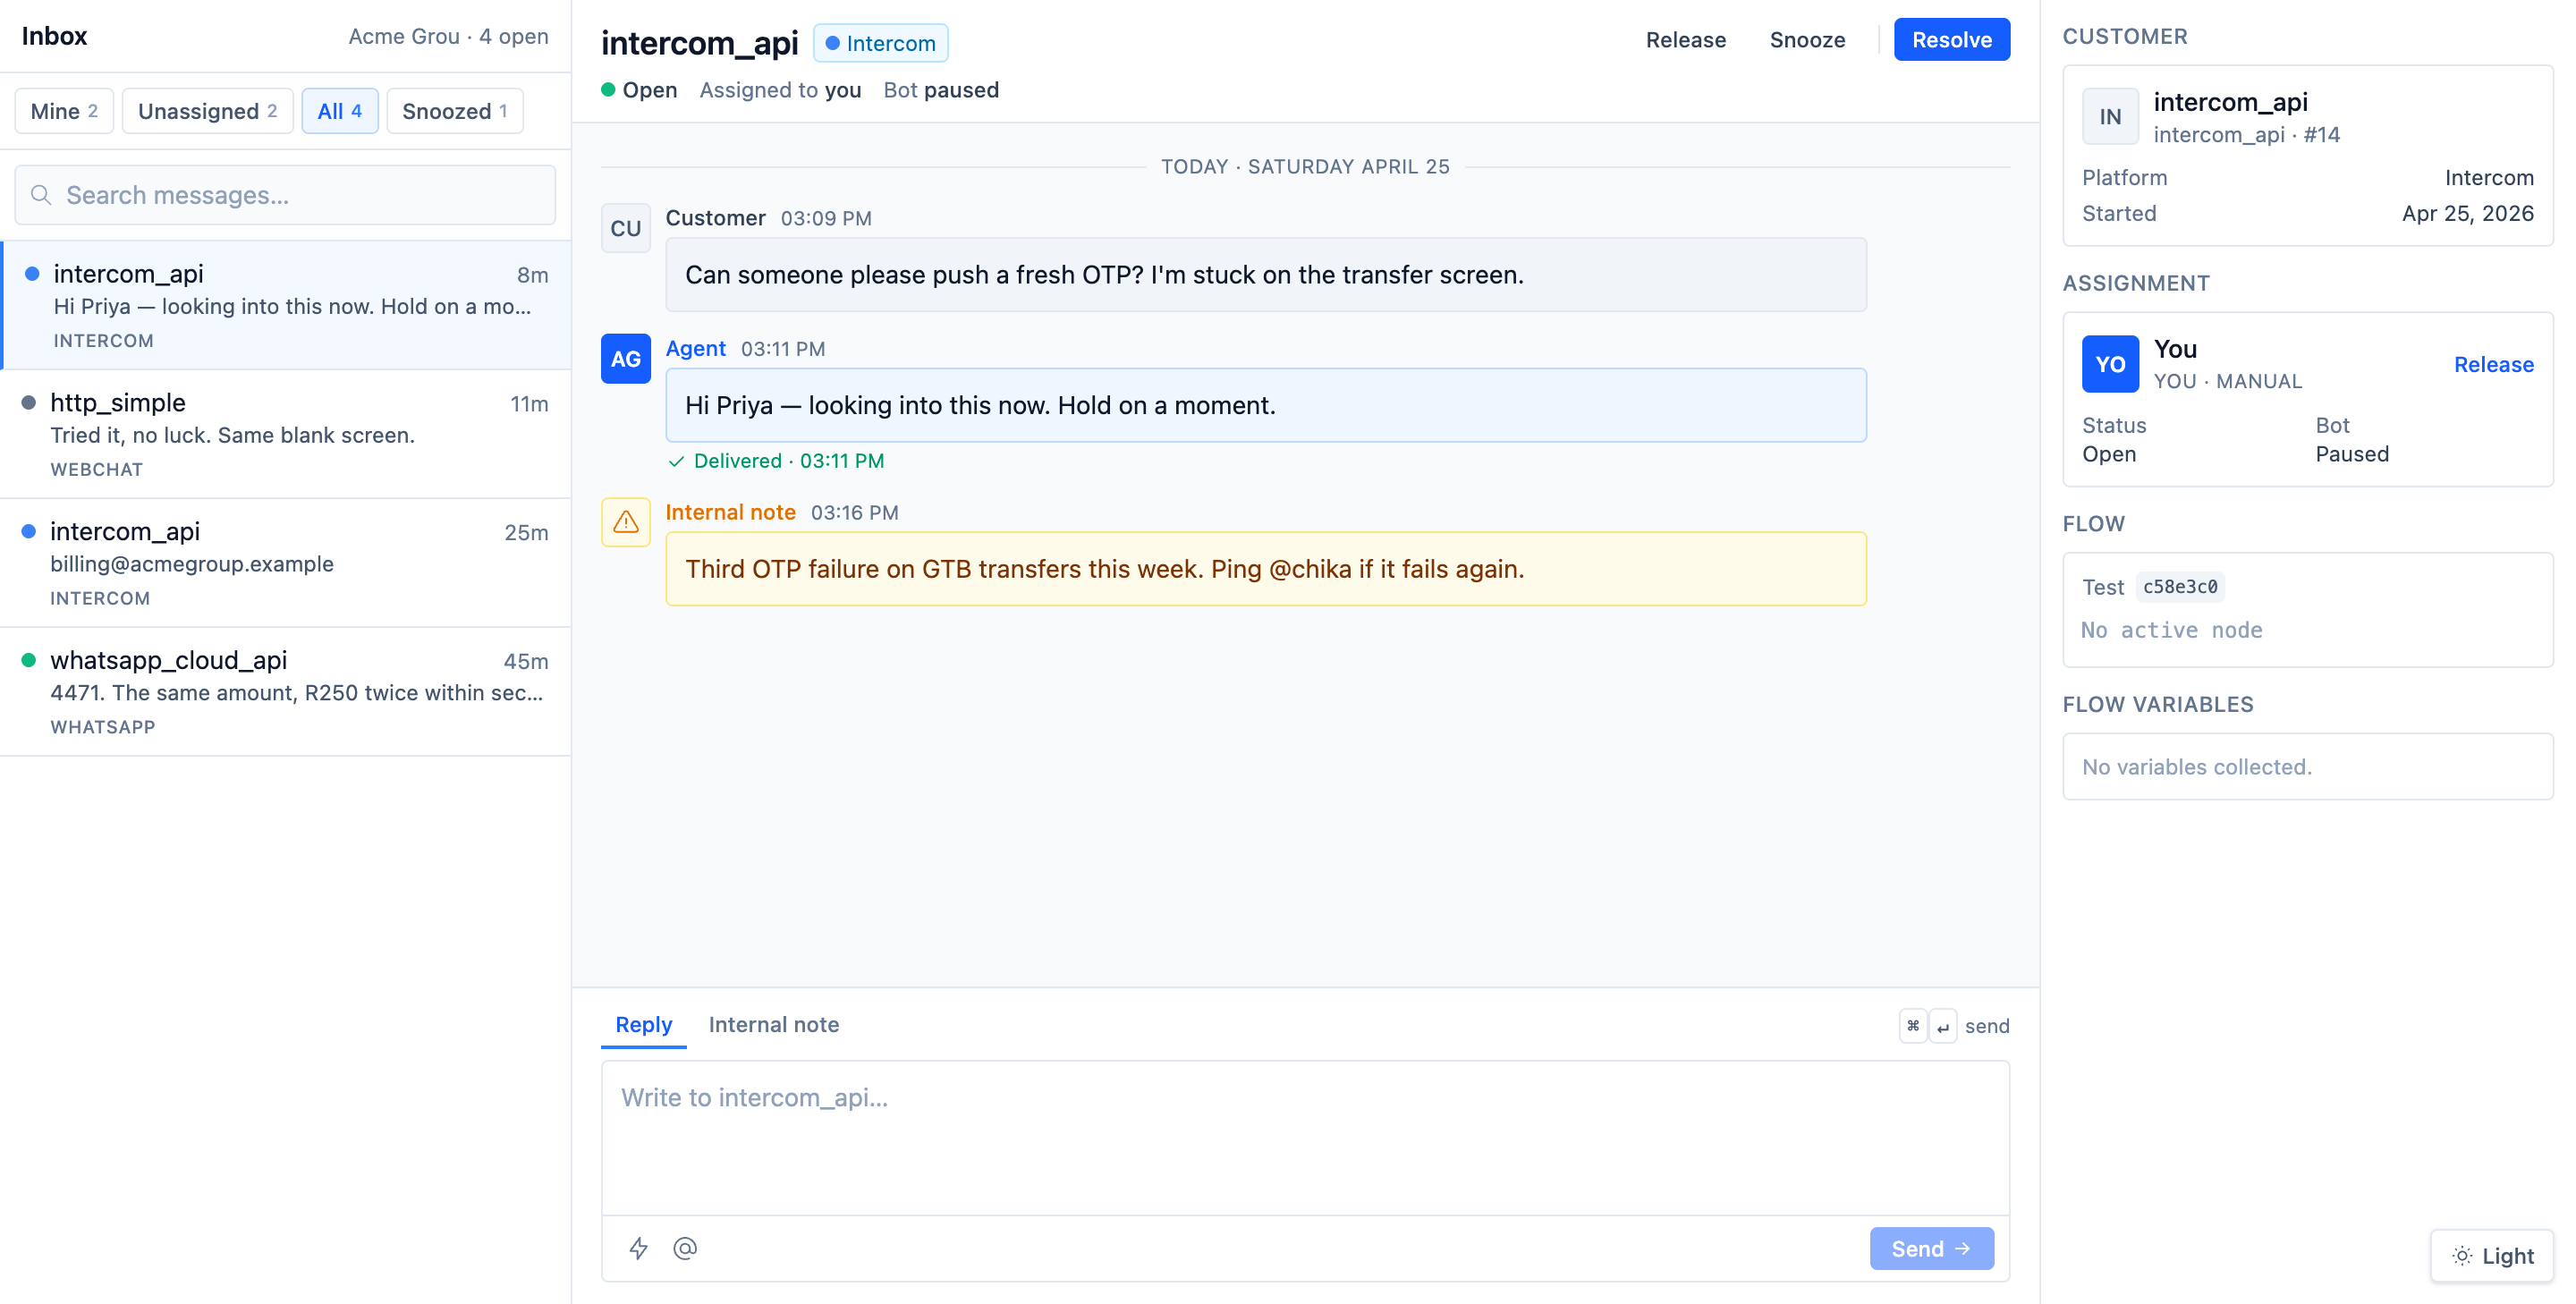Open the intercom_api conversation from 8m ago
This screenshot has width=2576, height=1304.
pos(285,305)
